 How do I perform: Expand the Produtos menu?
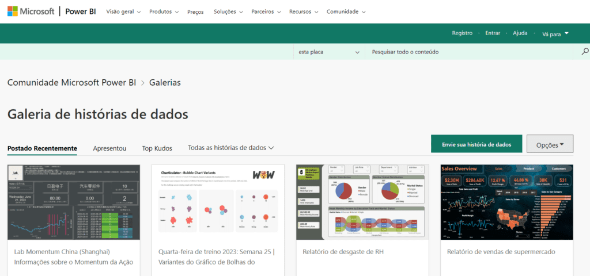point(163,11)
